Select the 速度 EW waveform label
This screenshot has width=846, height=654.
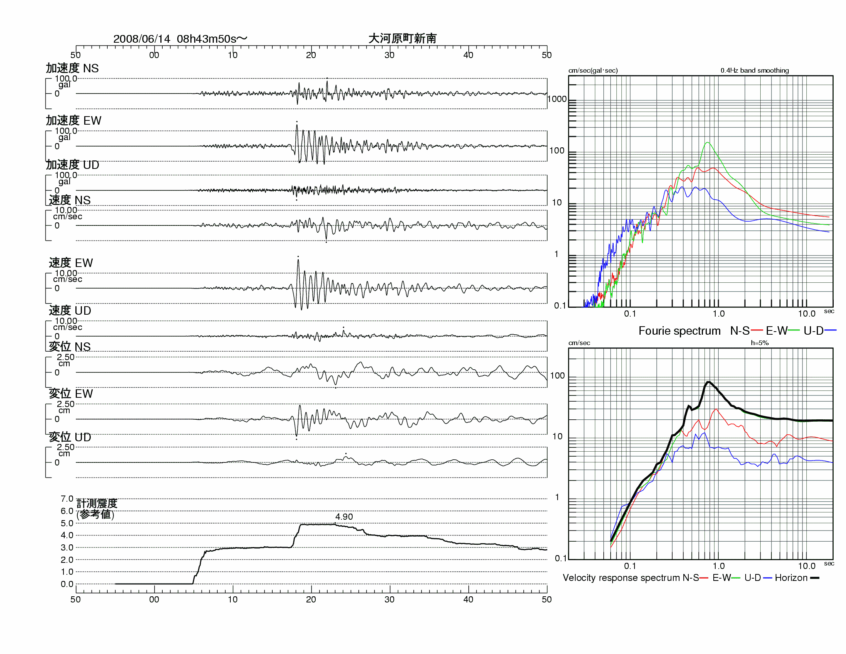coord(71,263)
